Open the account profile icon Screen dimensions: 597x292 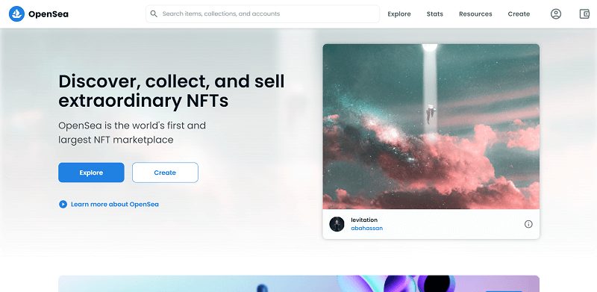[x=556, y=14]
